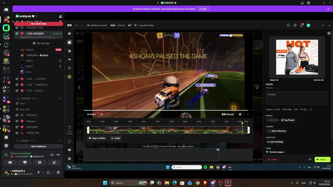333x187 pixels.
Task: Open Medal clips library sidebar icon
Action: (69, 42)
